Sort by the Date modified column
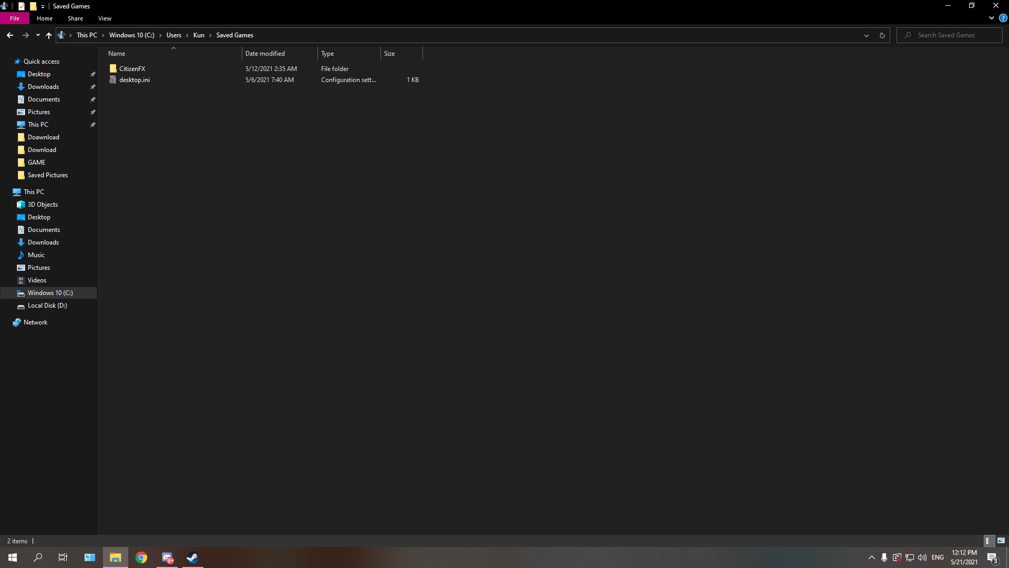 click(265, 54)
